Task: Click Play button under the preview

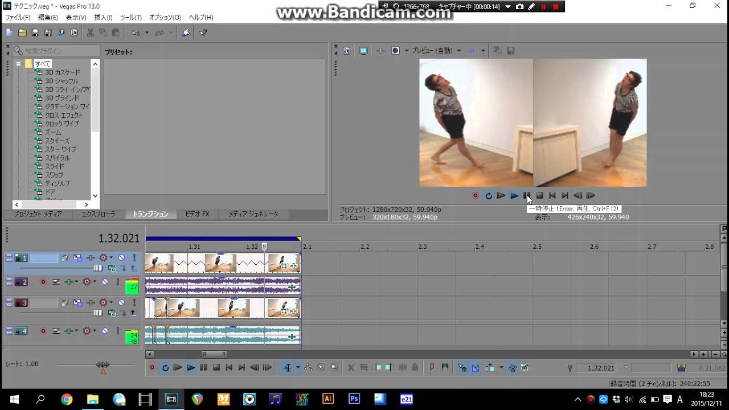Action: (514, 196)
